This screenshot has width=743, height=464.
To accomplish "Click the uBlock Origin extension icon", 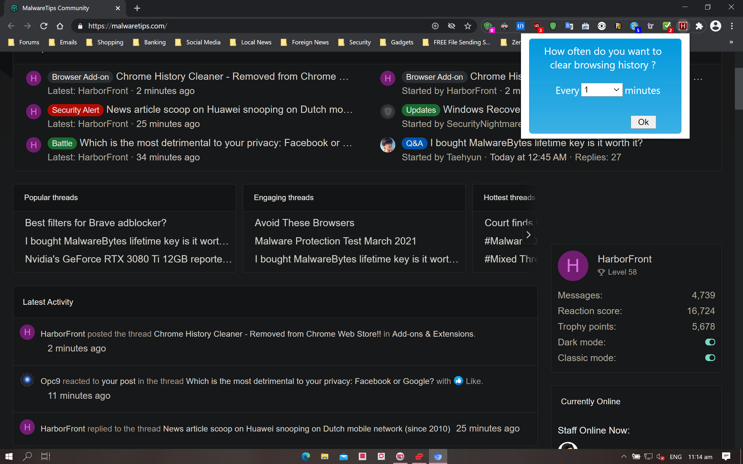I will click(537, 26).
